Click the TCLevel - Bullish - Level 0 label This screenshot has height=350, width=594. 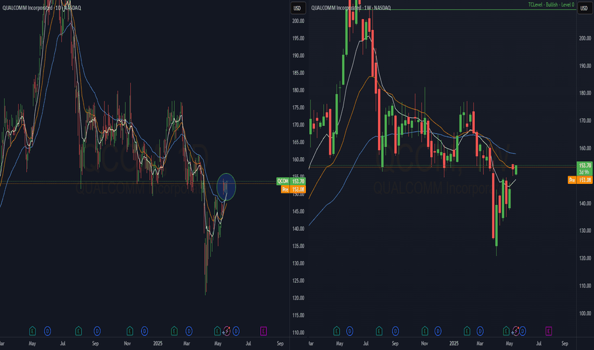click(551, 4)
